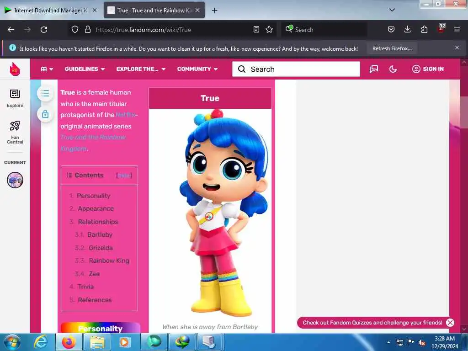Open the Firefox hamburger menu
Screen dimensions: 468x351
click(x=457, y=29)
